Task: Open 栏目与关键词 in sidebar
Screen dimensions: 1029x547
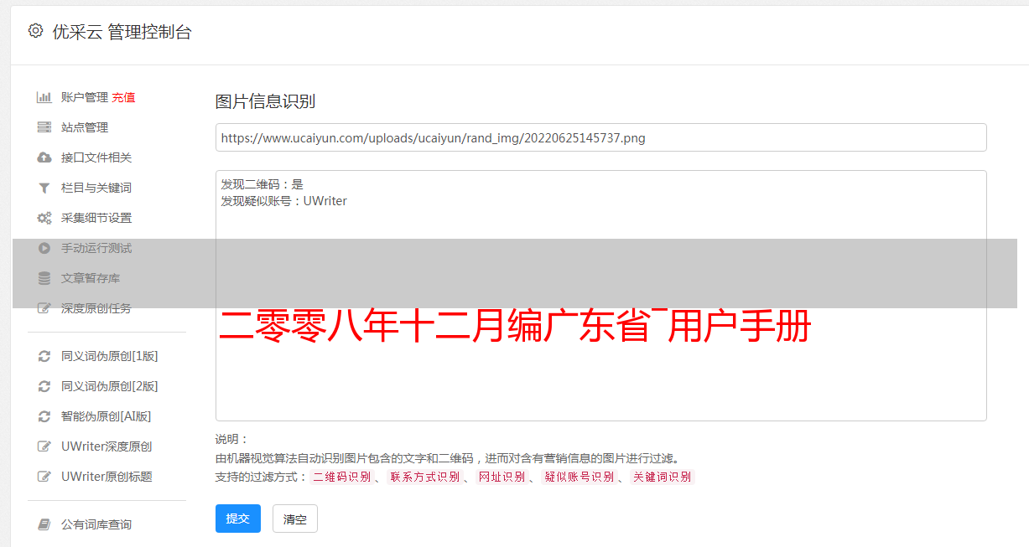Action: click(96, 188)
